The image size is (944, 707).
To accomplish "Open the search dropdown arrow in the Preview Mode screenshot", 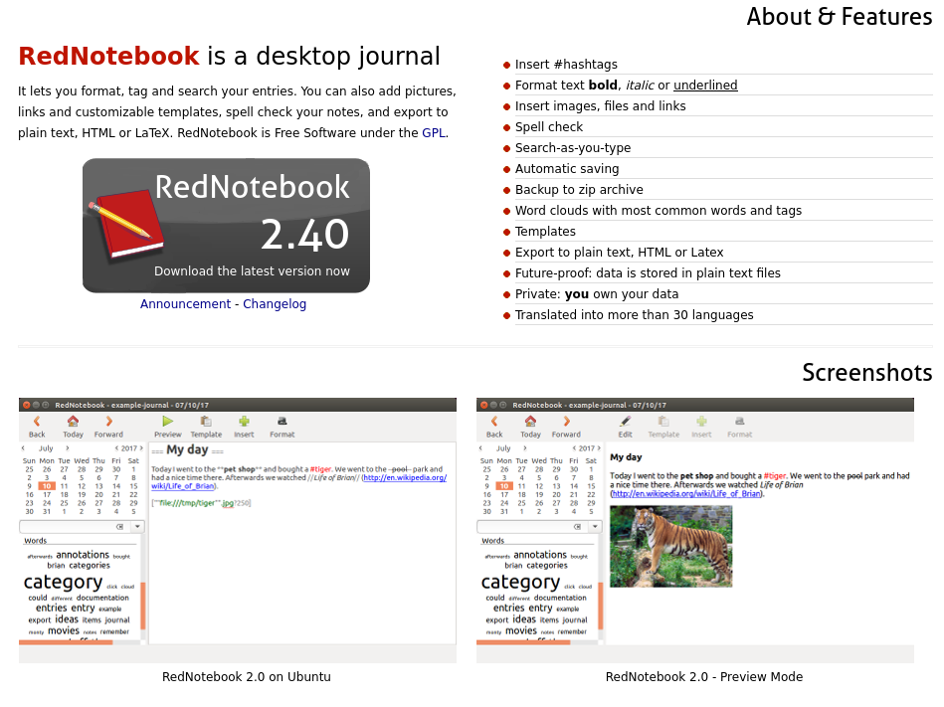I will (595, 526).
